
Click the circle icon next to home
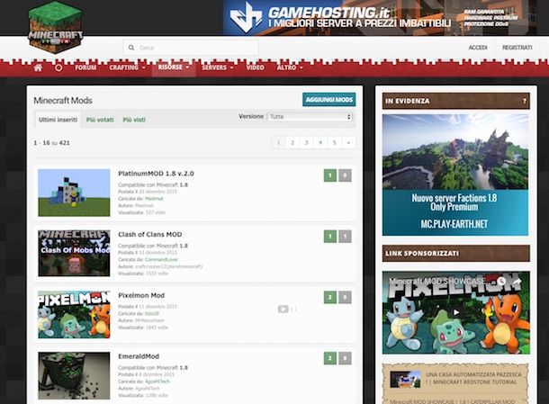58,67
